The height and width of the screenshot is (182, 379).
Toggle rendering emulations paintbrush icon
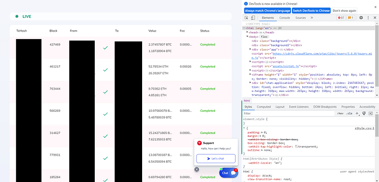tap(364, 114)
